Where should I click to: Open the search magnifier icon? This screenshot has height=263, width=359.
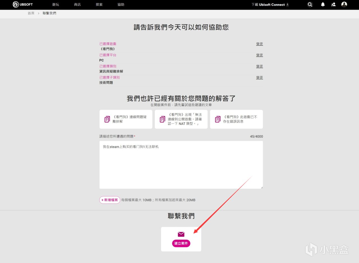tap(310, 4)
